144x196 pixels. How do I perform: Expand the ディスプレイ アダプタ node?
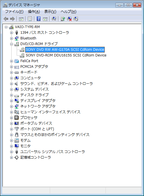pyautogui.click(x=11, y=101)
